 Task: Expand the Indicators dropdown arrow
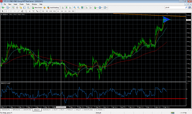click(x=97, y=8)
